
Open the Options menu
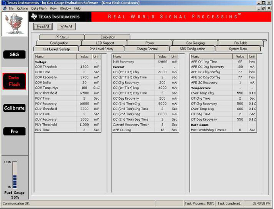pos(23,8)
